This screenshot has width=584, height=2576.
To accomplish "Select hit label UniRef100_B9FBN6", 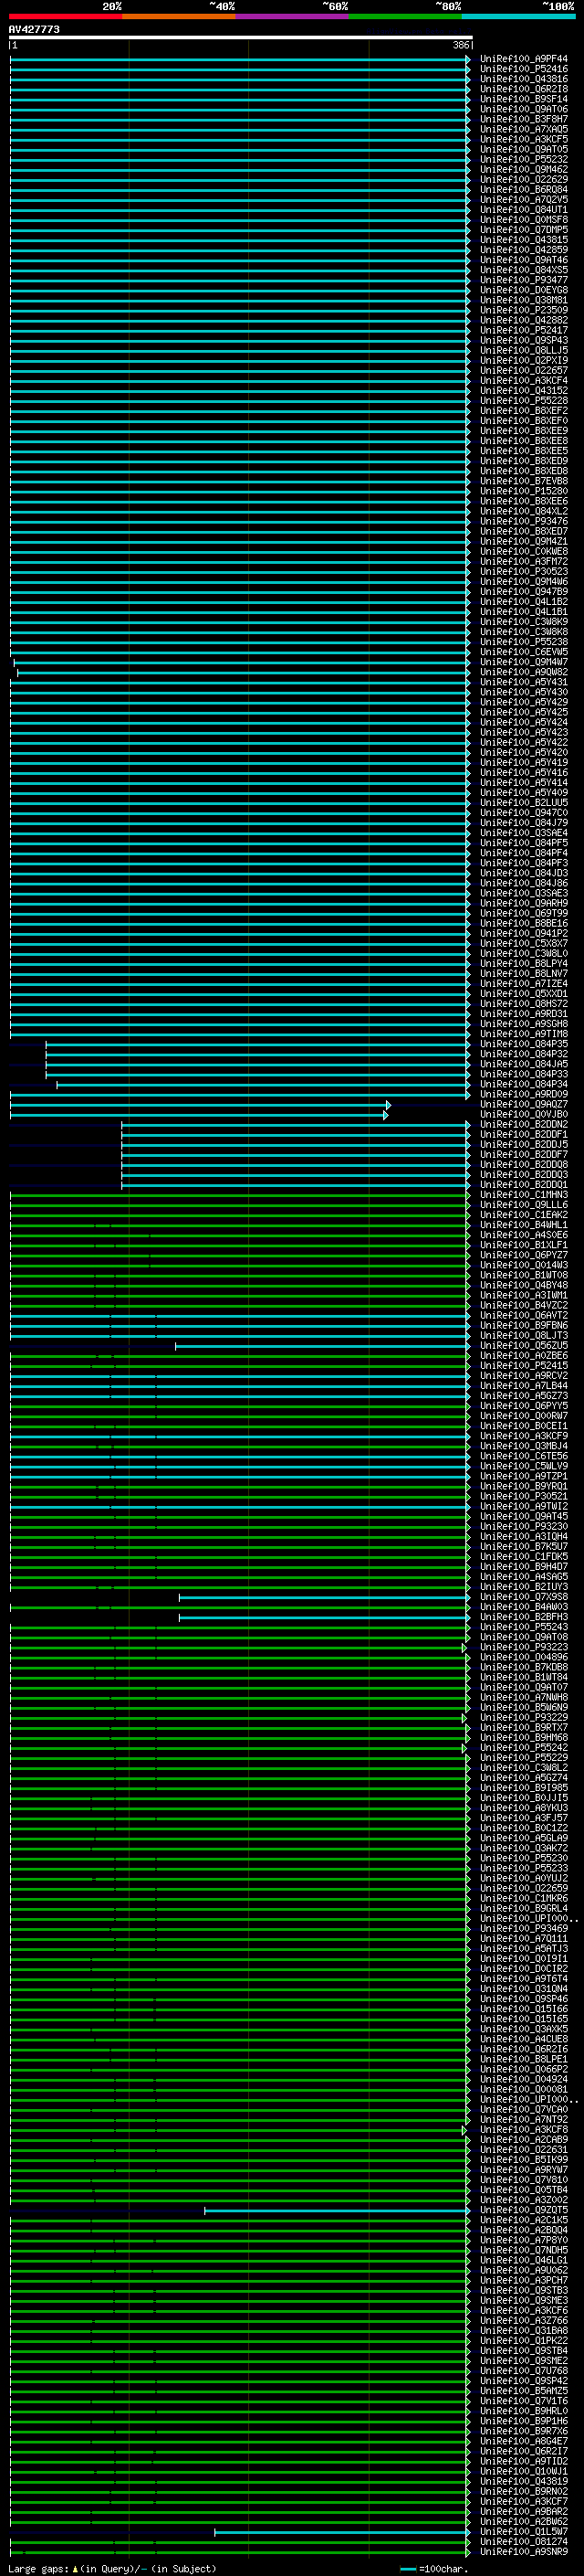I will [x=524, y=1326].
